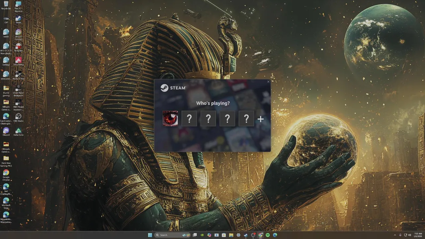Select the Discord desktop icon
The image size is (425, 239).
coord(6,132)
